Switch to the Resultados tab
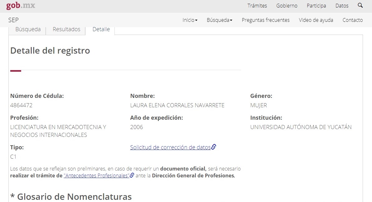372x202 pixels. (x=66, y=29)
